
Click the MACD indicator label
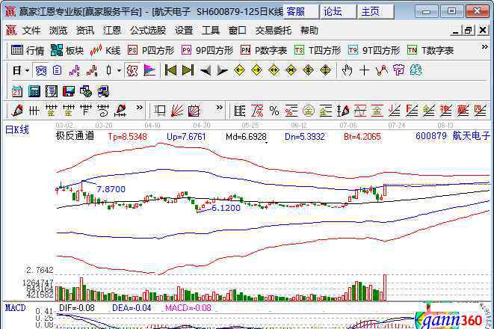(16, 307)
